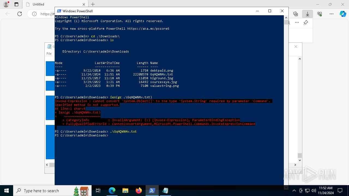Screen dimensions: 349x196
Task: Show hidden system tray icons
Action: coord(294,191)
